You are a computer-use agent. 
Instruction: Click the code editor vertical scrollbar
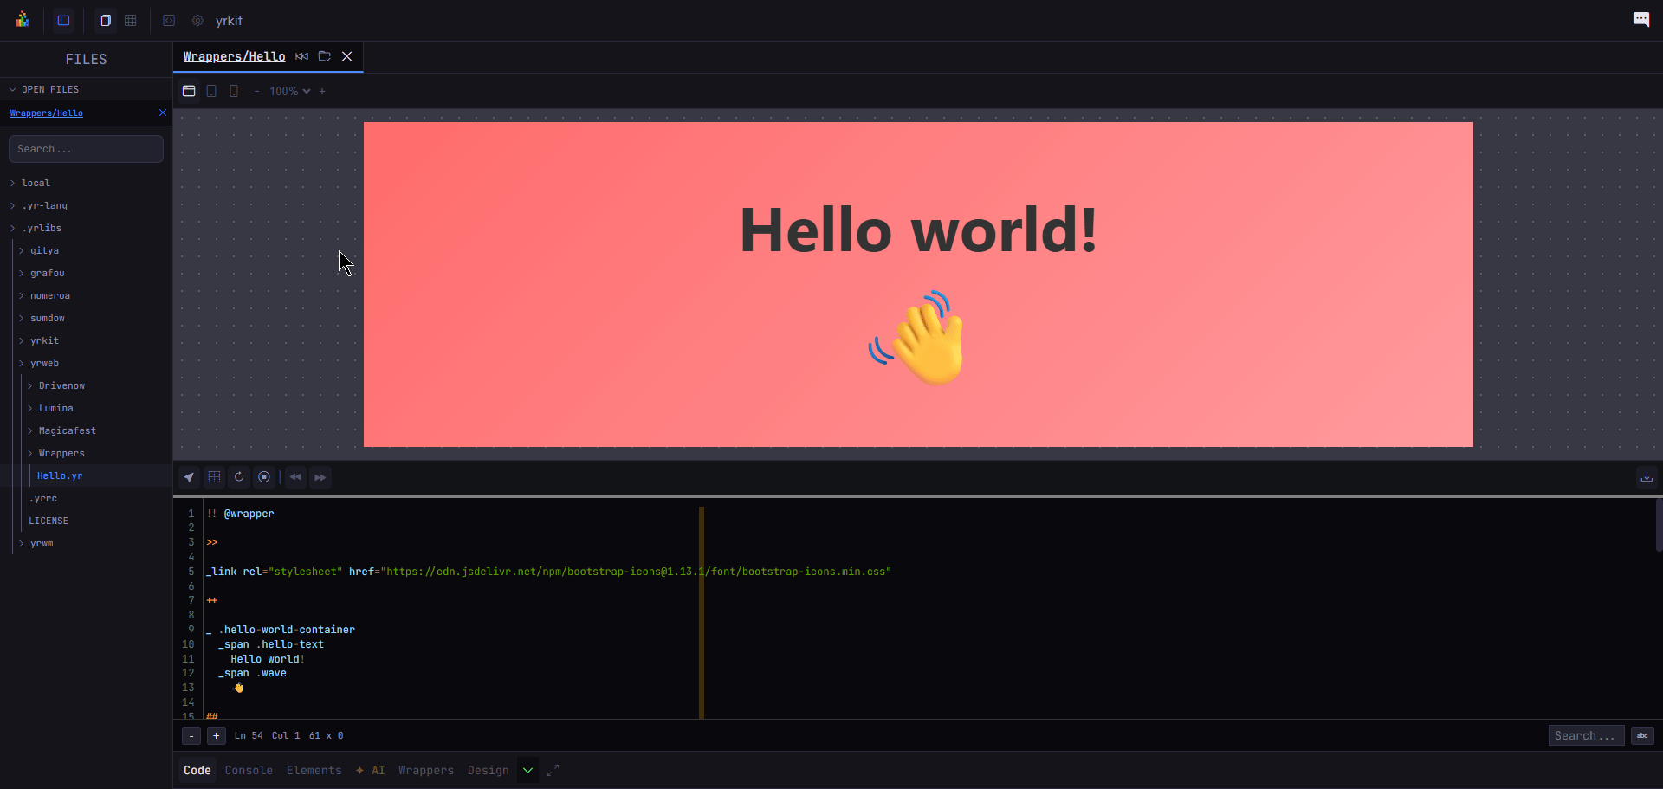pos(1659,525)
